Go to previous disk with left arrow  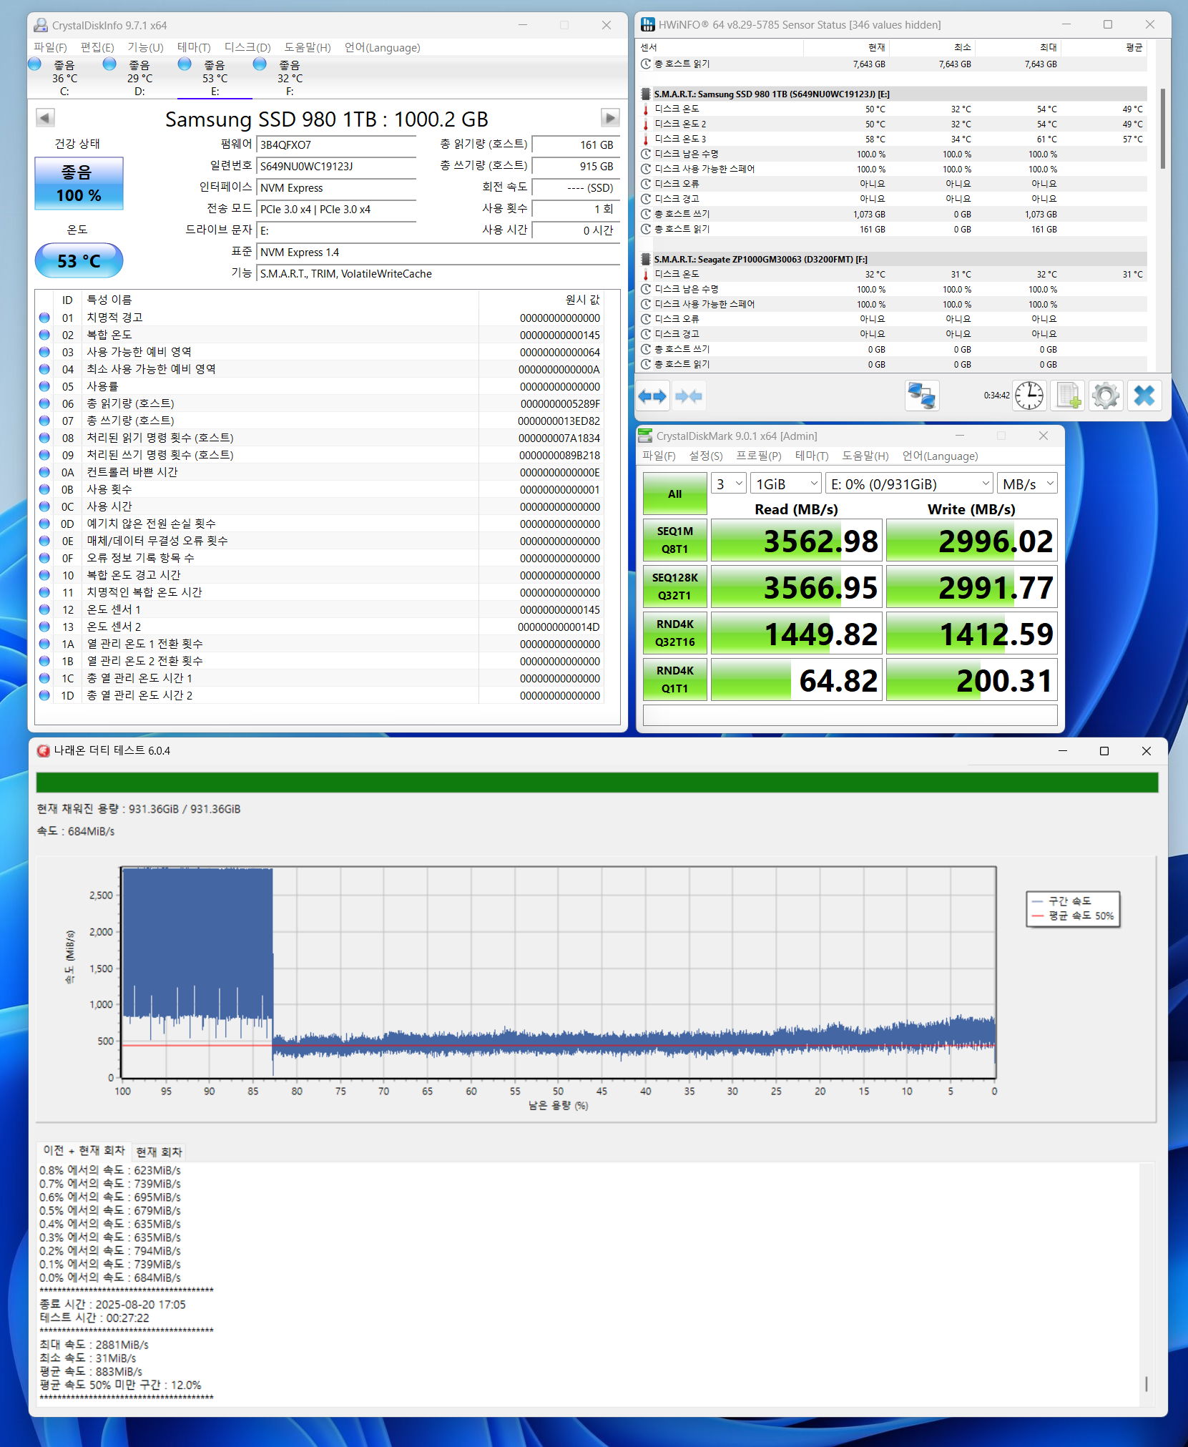[45, 118]
